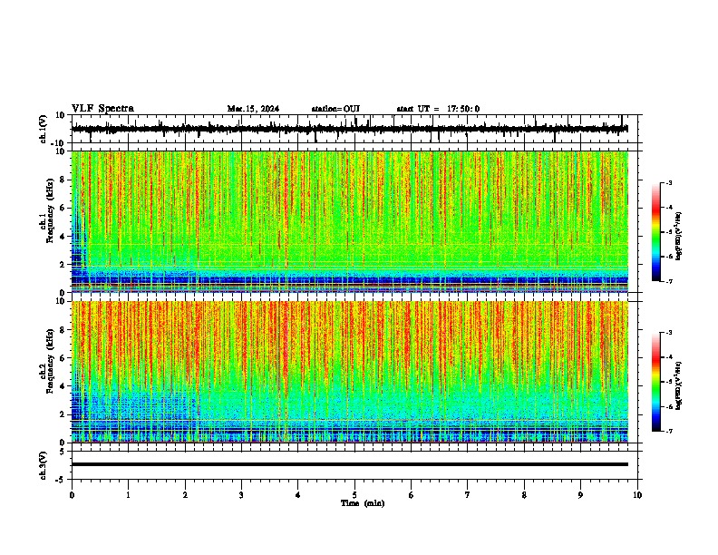Click the "-7" label below ch.2 color bar
Viewport: 718px width, 555px height.
click(x=668, y=431)
